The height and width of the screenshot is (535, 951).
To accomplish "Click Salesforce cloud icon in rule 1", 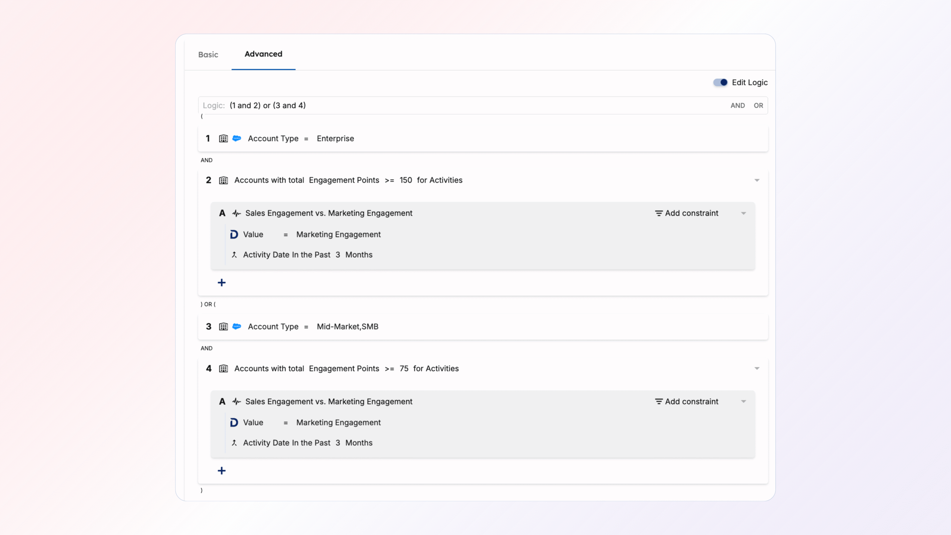I will (x=237, y=139).
